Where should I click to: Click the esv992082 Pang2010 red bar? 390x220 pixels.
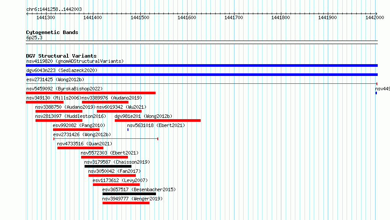(x=76, y=130)
